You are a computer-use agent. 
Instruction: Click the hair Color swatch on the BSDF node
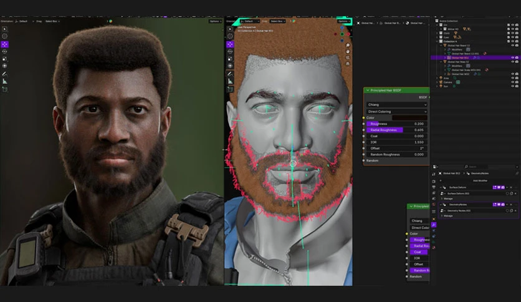(x=409, y=117)
